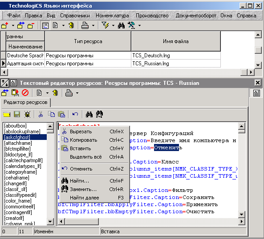Screen dimensions: 264x239
Task: Expand the dropdown arrow beside the filter icon
Action: tap(113, 26)
